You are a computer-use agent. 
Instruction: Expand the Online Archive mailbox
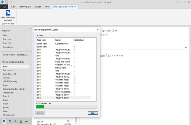click(x=2, y=55)
